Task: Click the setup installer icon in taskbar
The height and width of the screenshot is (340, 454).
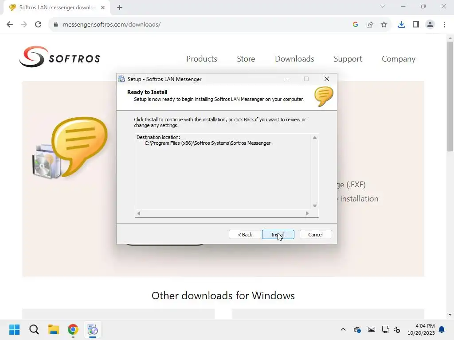Action: pos(93,329)
